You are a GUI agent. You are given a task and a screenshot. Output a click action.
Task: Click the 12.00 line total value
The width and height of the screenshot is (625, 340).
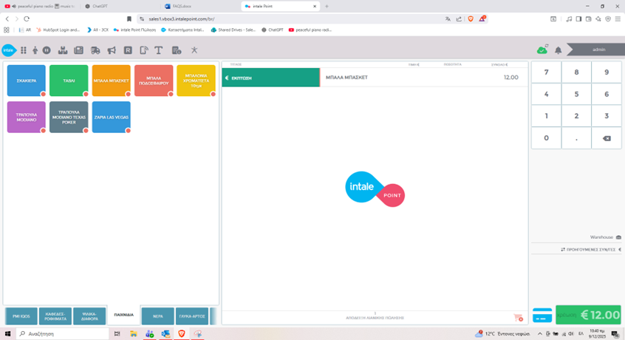tap(510, 78)
